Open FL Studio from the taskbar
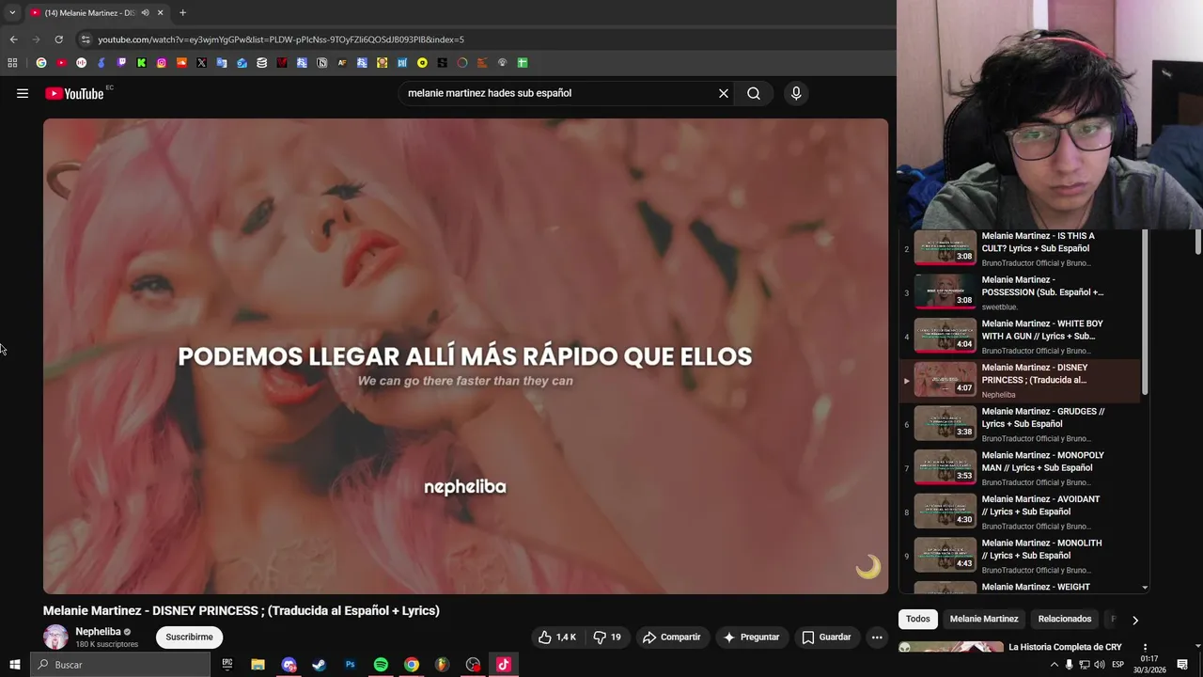 [x=443, y=665]
